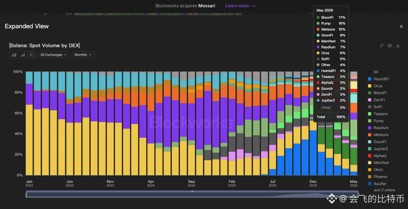Close the Expanded View panel
The image size is (408, 209).
coord(401,26)
